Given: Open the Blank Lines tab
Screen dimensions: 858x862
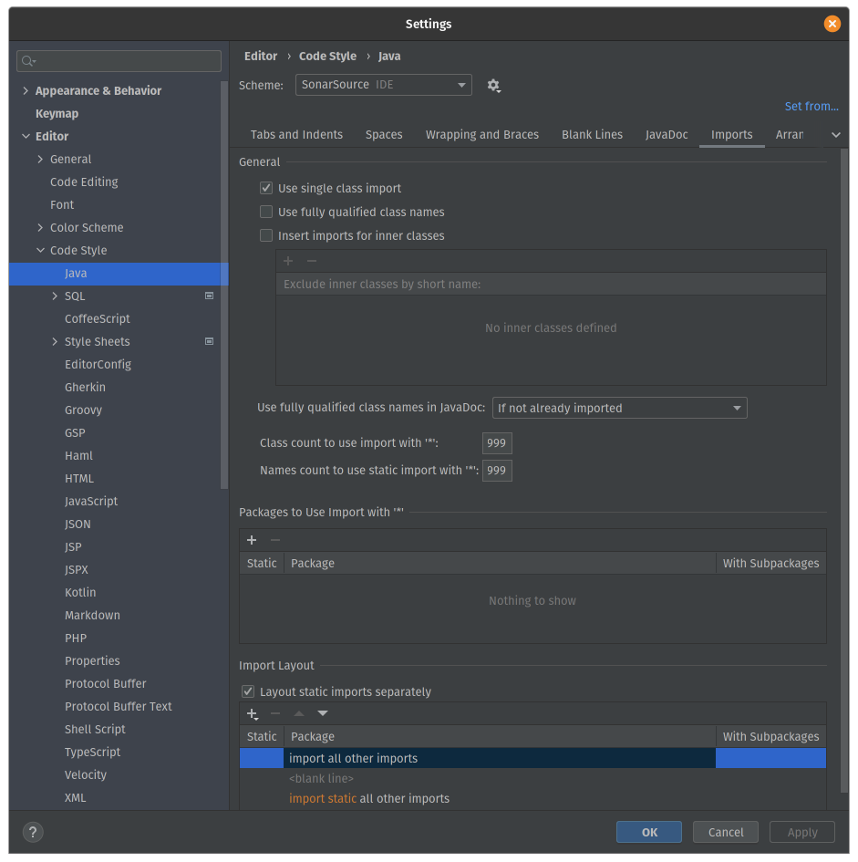Looking at the screenshot, I should point(592,135).
